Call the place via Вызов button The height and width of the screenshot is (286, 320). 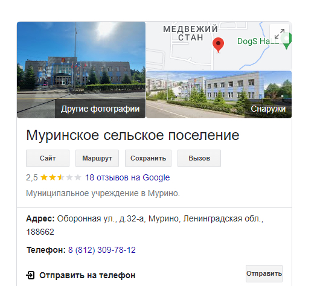point(199,158)
